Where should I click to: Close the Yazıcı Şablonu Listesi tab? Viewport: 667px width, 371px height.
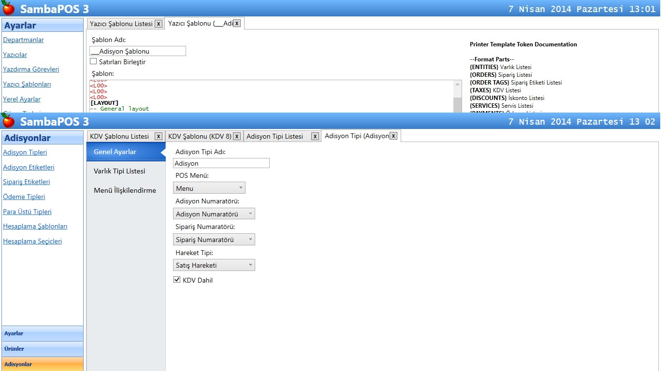point(158,24)
